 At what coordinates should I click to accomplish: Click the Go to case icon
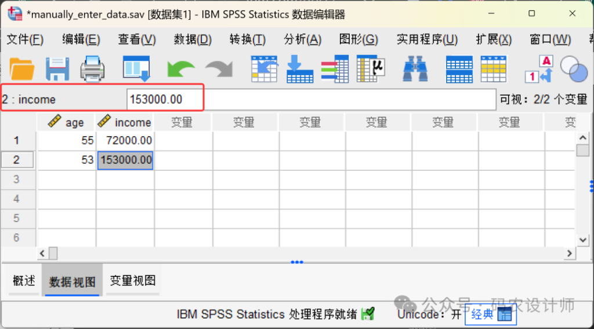(264, 69)
